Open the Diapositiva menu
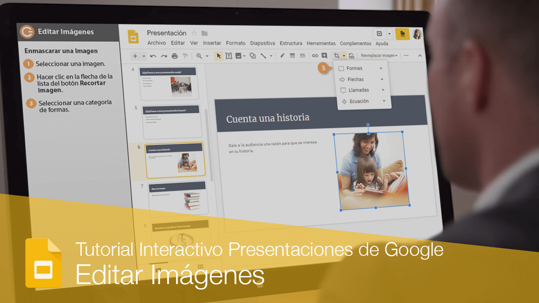The image size is (539, 303). pos(263,43)
